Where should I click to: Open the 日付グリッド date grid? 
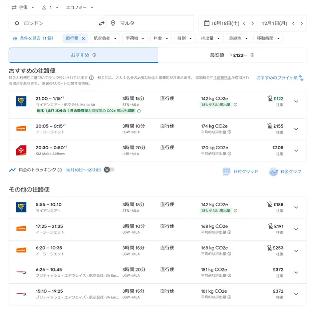coord(240,171)
